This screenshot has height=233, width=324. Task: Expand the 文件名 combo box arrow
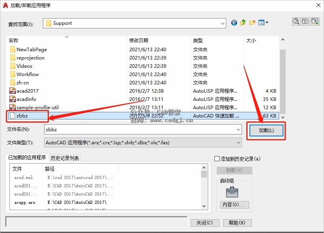coord(238,130)
